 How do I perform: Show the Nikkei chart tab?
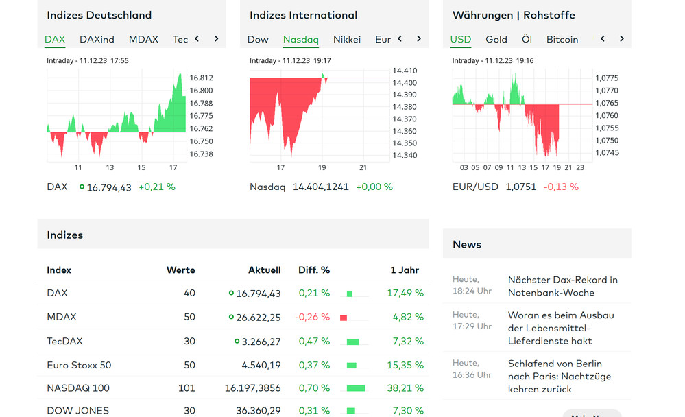347,39
